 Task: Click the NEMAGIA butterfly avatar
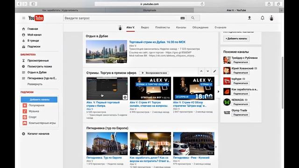[227, 102]
